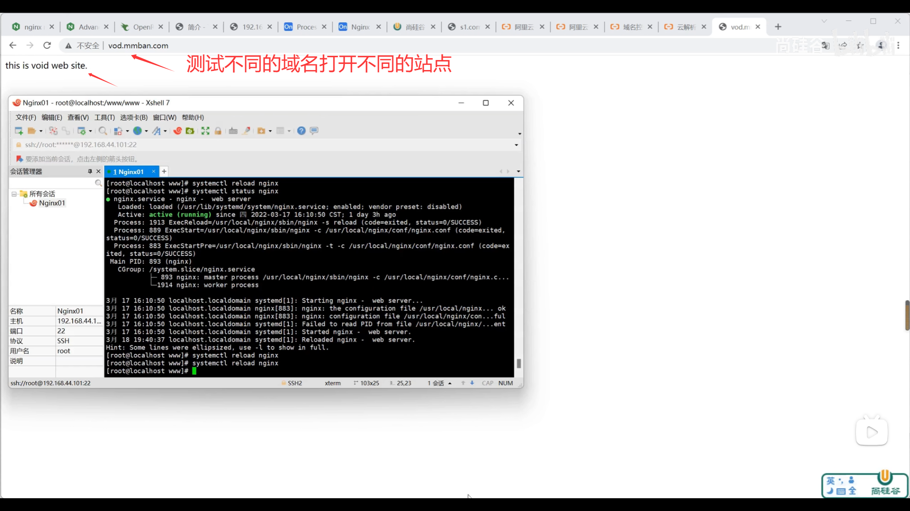Add a new tab with the plus button
Viewport: 910px width, 511px height.
coord(164,171)
